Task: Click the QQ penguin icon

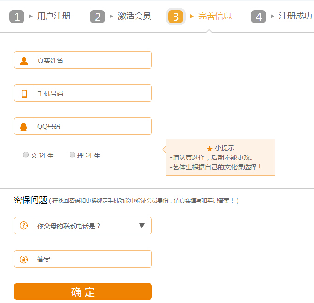Action: [x=23, y=127]
